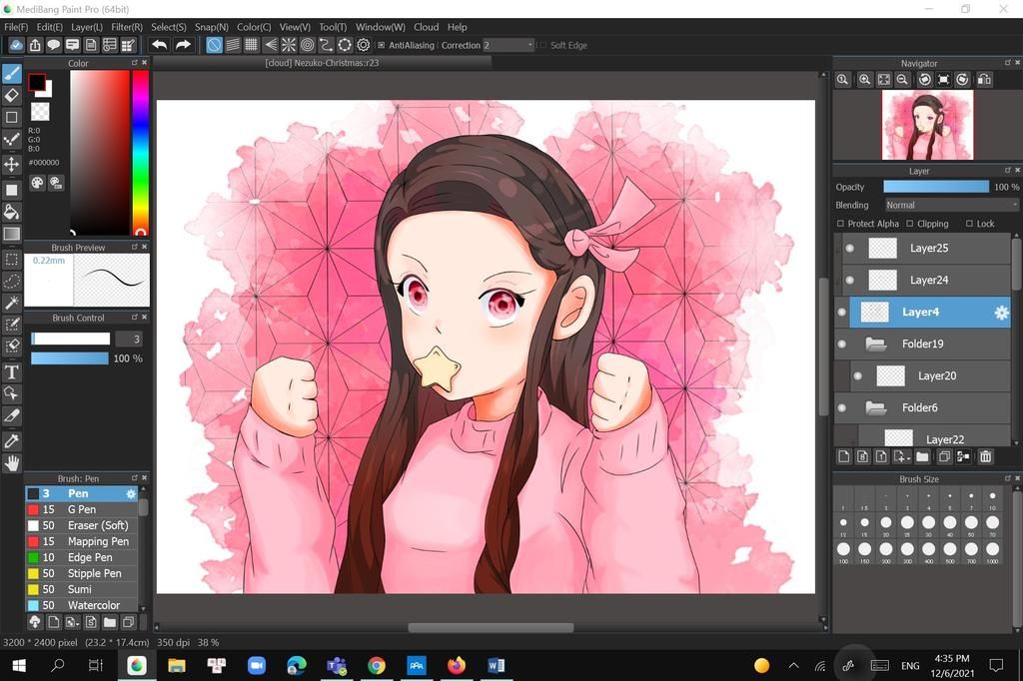Viewport: 1023px width, 681px height.
Task: Open the Snap(N) menu
Action: coord(212,27)
